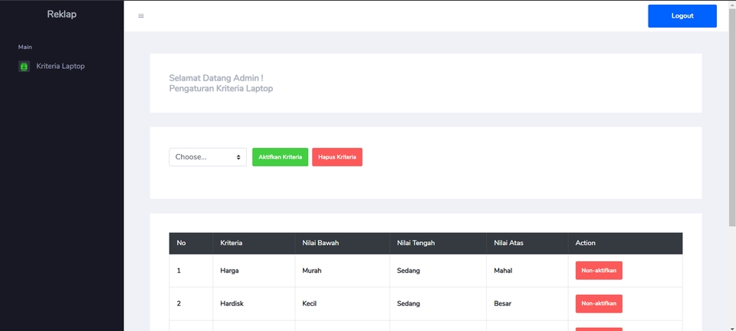This screenshot has width=736, height=331.
Task: Select the Mahal cell
Action: click(527, 270)
